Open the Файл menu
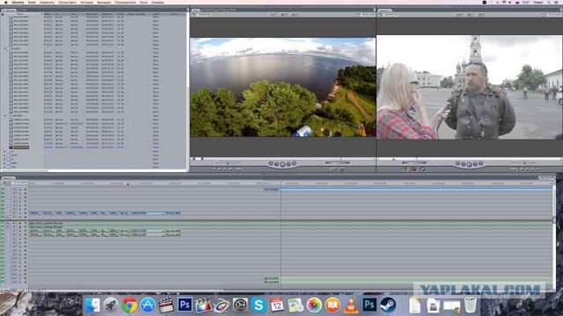563x316 pixels. point(32,2)
